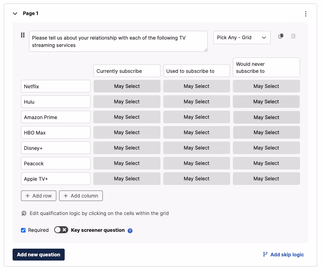Click the question text input field
This screenshot has width=322, height=270.
pos(118,41)
